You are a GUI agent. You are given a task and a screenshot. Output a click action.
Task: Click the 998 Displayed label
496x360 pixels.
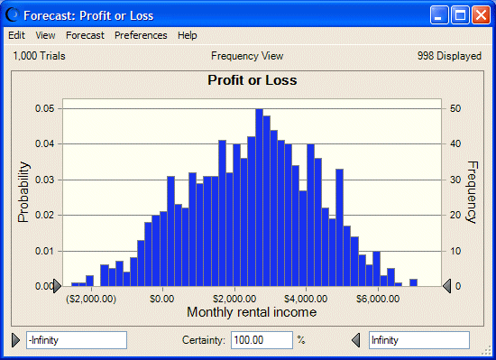[x=449, y=56]
